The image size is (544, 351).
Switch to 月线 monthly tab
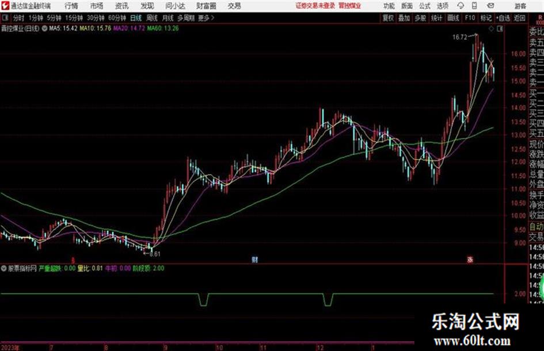(x=168, y=18)
